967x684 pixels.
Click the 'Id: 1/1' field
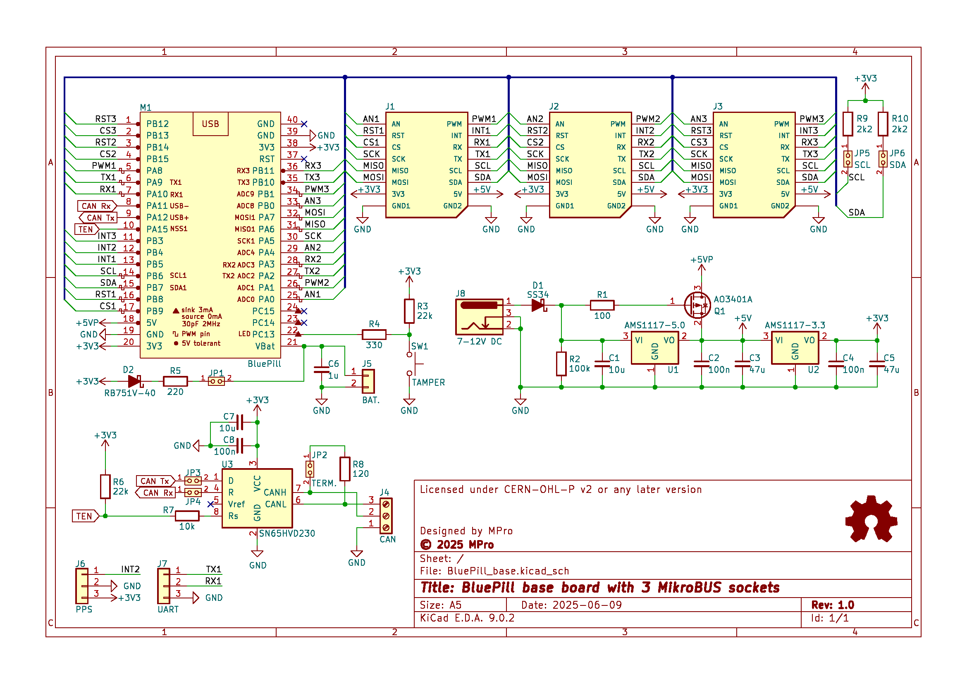pos(830,618)
